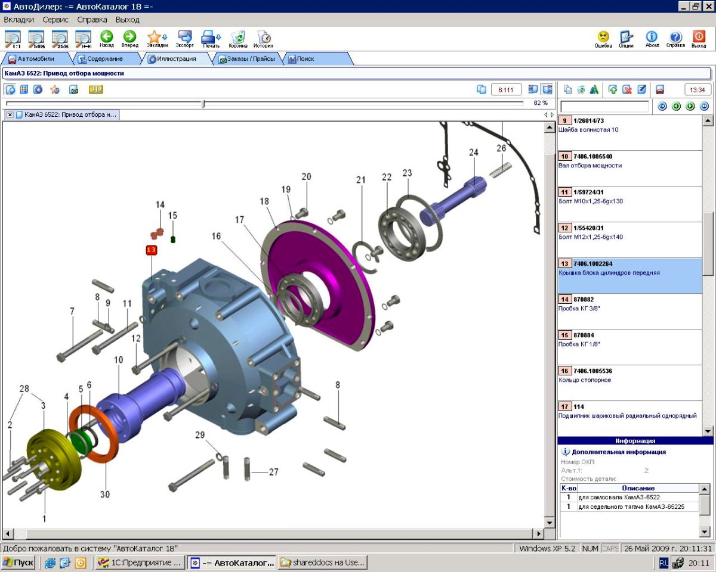Toggle the 3D view button
This screenshot has width=716, height=572.
[x=95, y=90]
